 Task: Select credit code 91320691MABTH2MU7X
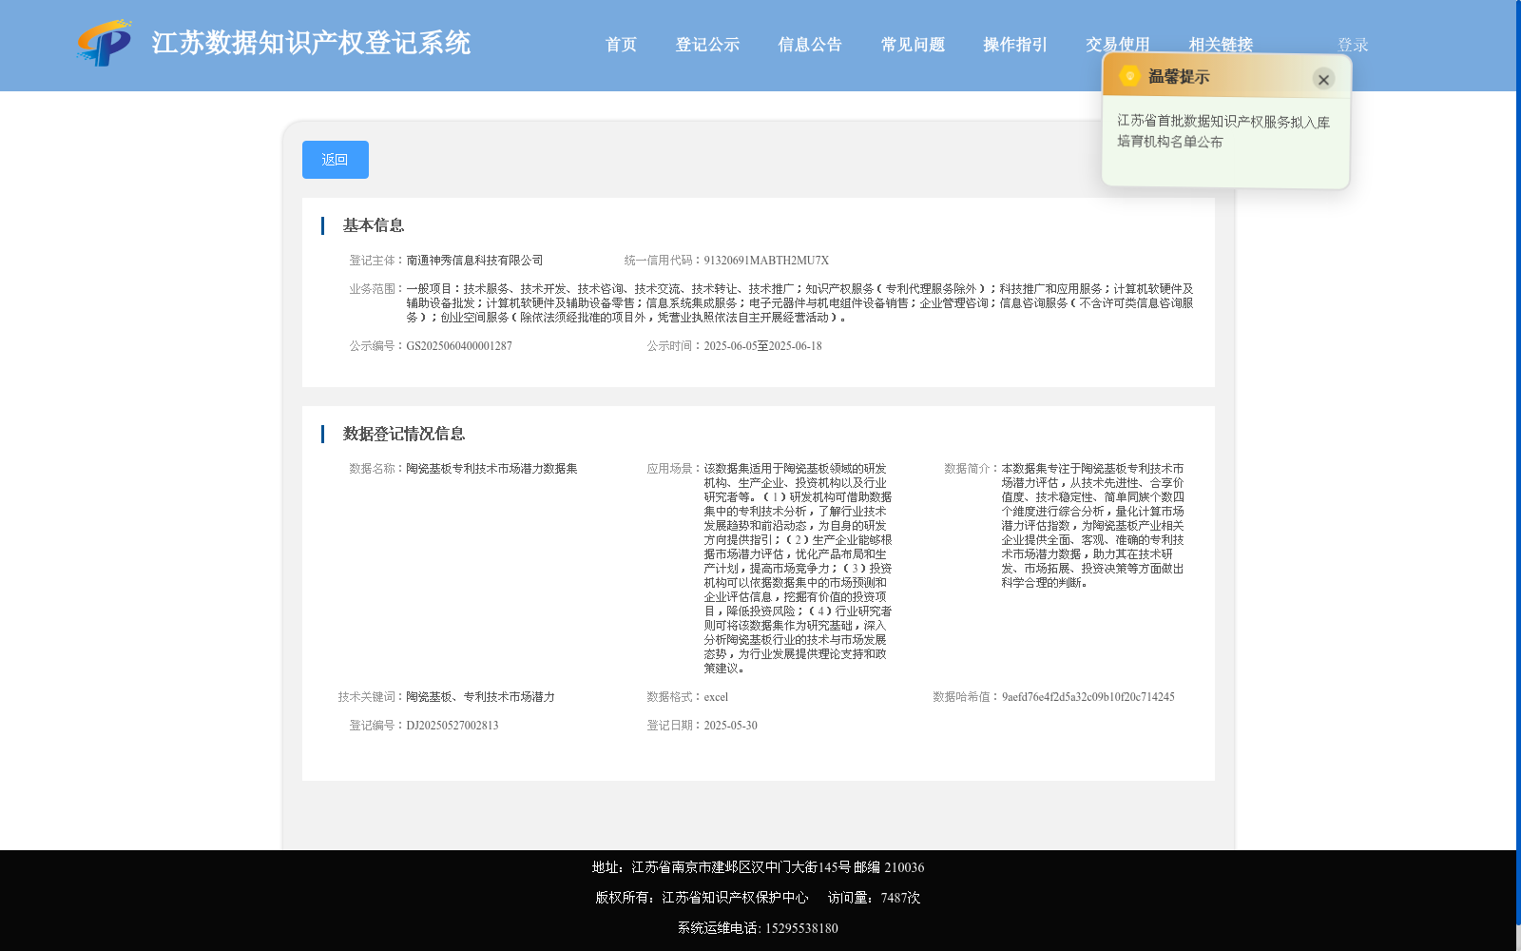pyautogui.click(x=766, y=261)
